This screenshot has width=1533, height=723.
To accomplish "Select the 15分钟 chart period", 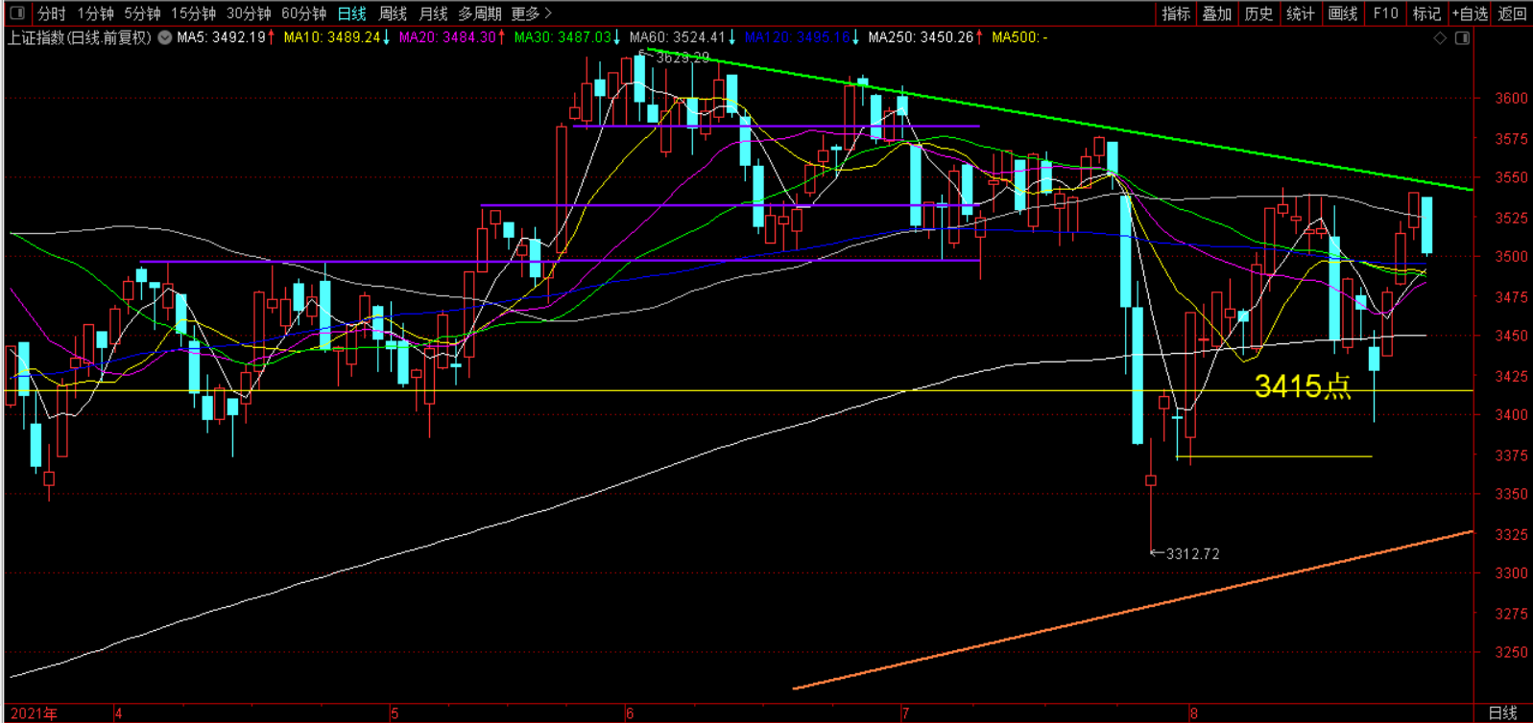I will (x=193, y=13).
